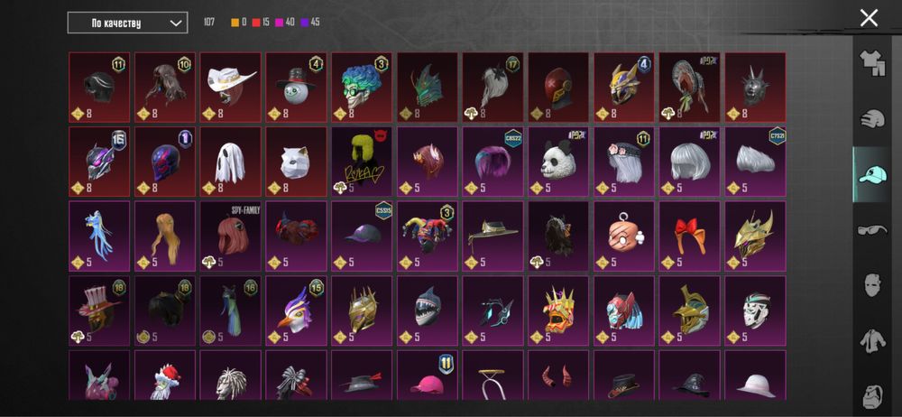The height and width of the screenshot is (417, 902).
Task: Select the shark head helmet item
Action: point(427,310)
